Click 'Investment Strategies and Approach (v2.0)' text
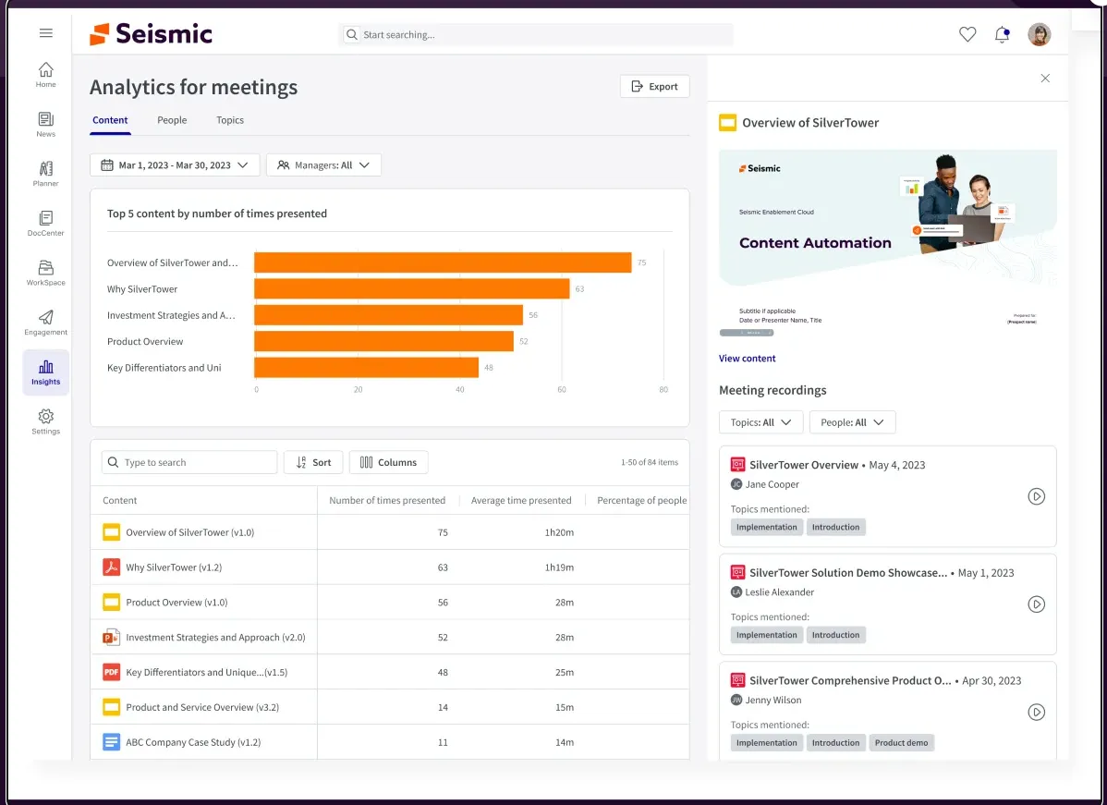The width and height of the screenshot is (1107, 805). click(215, 637)
